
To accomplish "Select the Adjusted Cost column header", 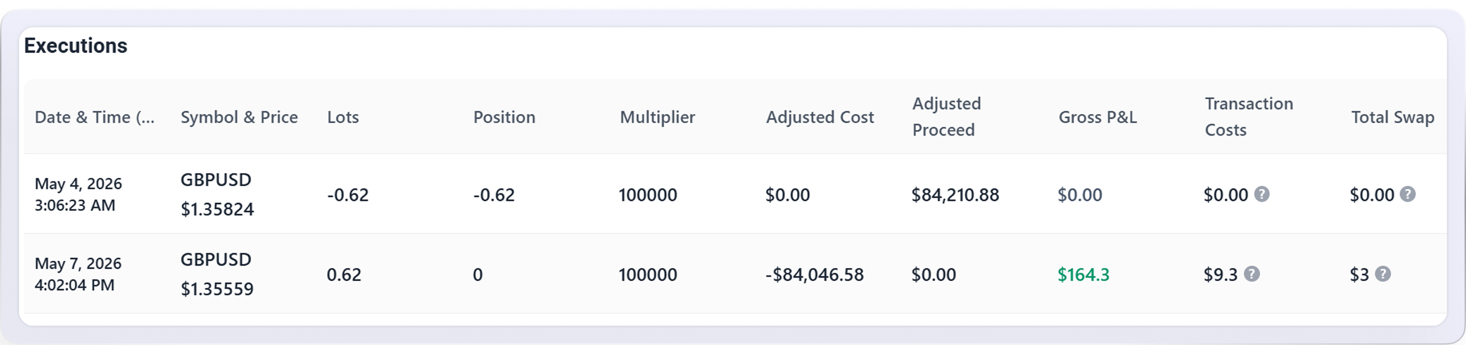I will [820, 117].
